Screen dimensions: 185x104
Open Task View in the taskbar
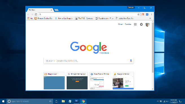pyautogui.click(x=56, y=101)
